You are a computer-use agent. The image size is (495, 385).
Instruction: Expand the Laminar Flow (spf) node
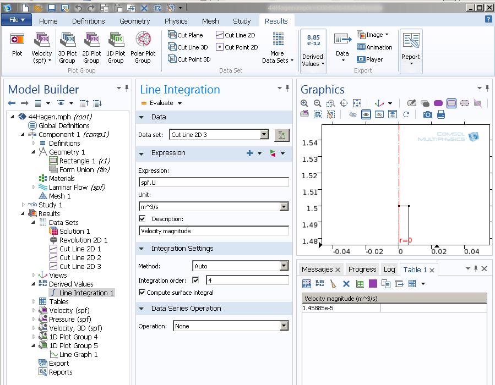point(34,187)
